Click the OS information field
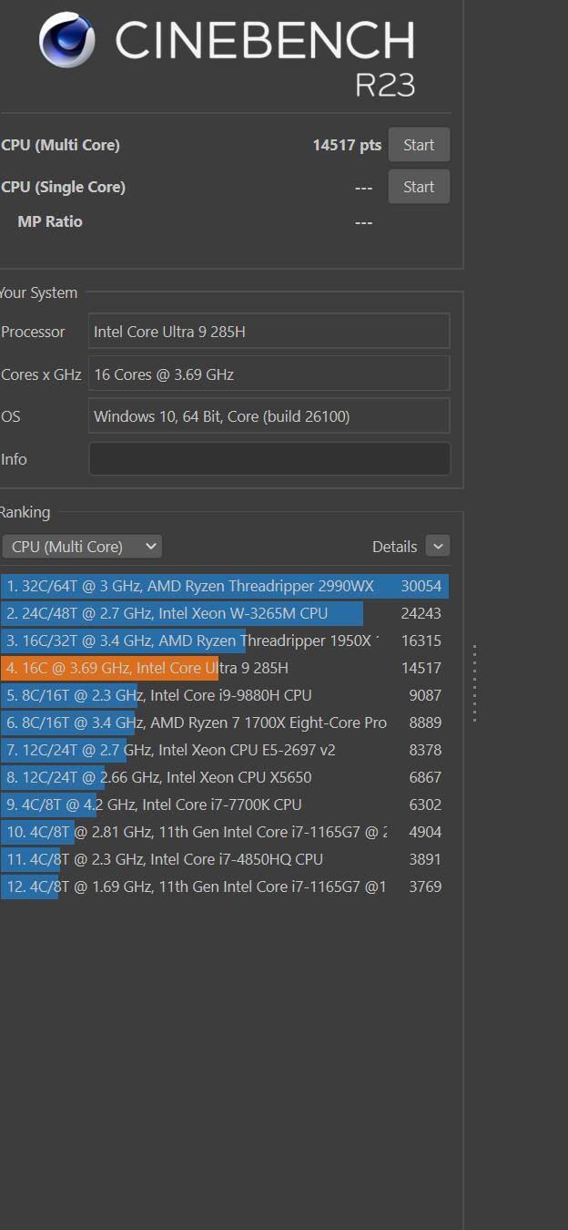Screen dimensions: 568x1230 click(x=269, y=416)
